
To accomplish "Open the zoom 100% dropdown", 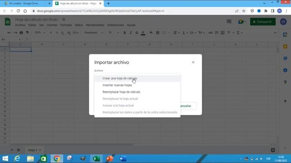I will coord(40,33).
